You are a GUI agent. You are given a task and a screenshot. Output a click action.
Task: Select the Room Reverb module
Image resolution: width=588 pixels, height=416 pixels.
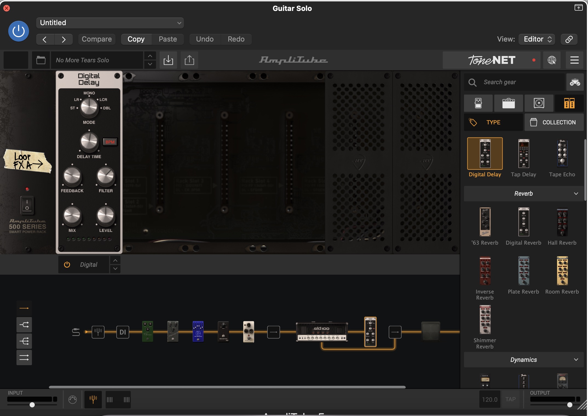562,271
